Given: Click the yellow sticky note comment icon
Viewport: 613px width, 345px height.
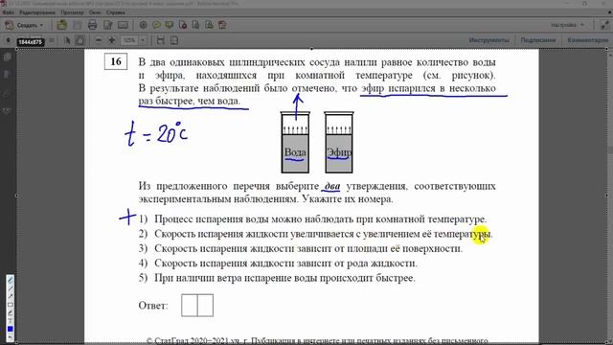Looking at the screenshot, I should (156, 26).
